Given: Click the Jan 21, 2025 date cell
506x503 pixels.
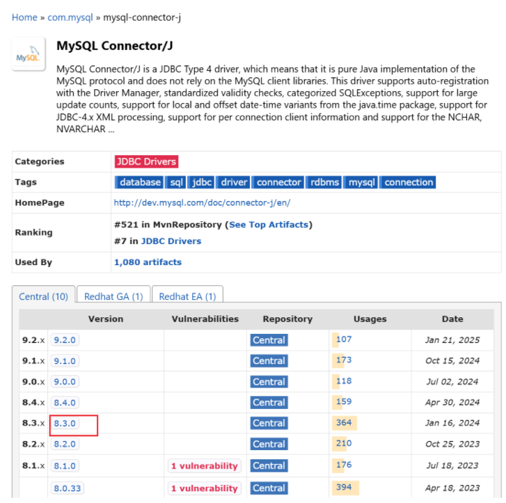Looking at the screenshot, I should click(452, 340).
